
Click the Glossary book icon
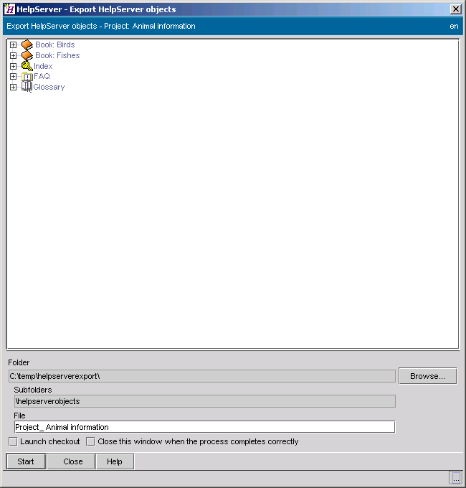[27, 87]
